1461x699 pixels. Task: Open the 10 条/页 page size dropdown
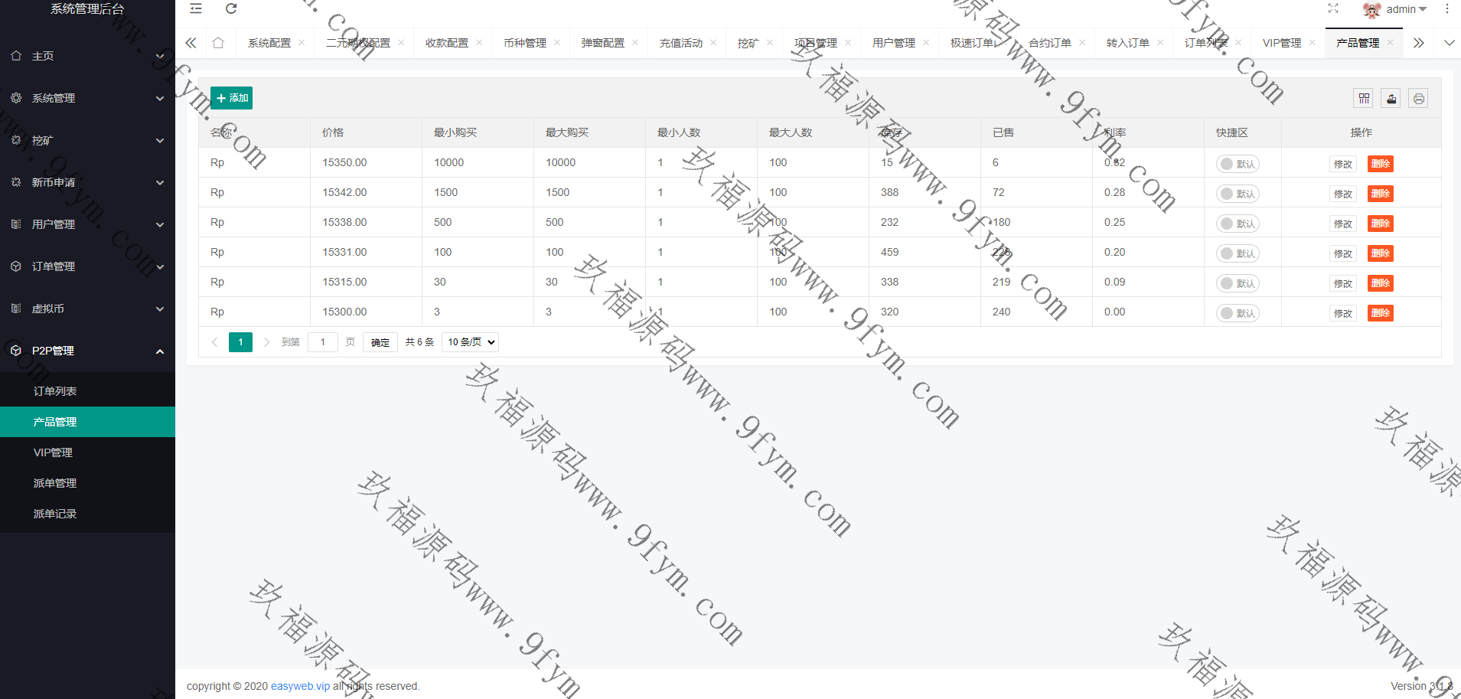(x=471, y=342)
